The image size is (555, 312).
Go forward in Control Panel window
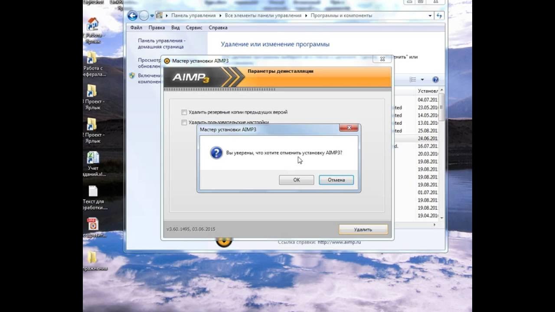pos(144,16)
